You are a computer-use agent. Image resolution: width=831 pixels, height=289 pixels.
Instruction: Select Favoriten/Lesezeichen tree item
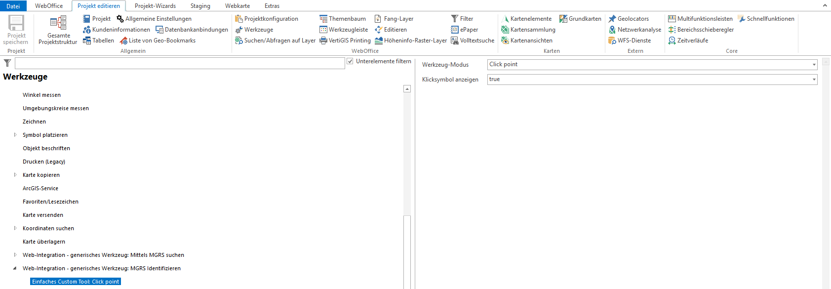50,202
